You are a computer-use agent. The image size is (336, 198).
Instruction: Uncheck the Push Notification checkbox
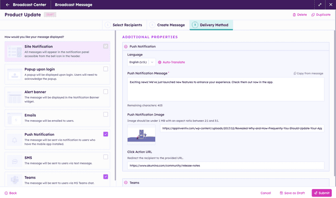(106, 134)
